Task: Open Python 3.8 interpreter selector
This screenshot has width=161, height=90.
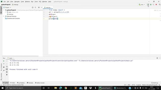Action: (150, 85)
